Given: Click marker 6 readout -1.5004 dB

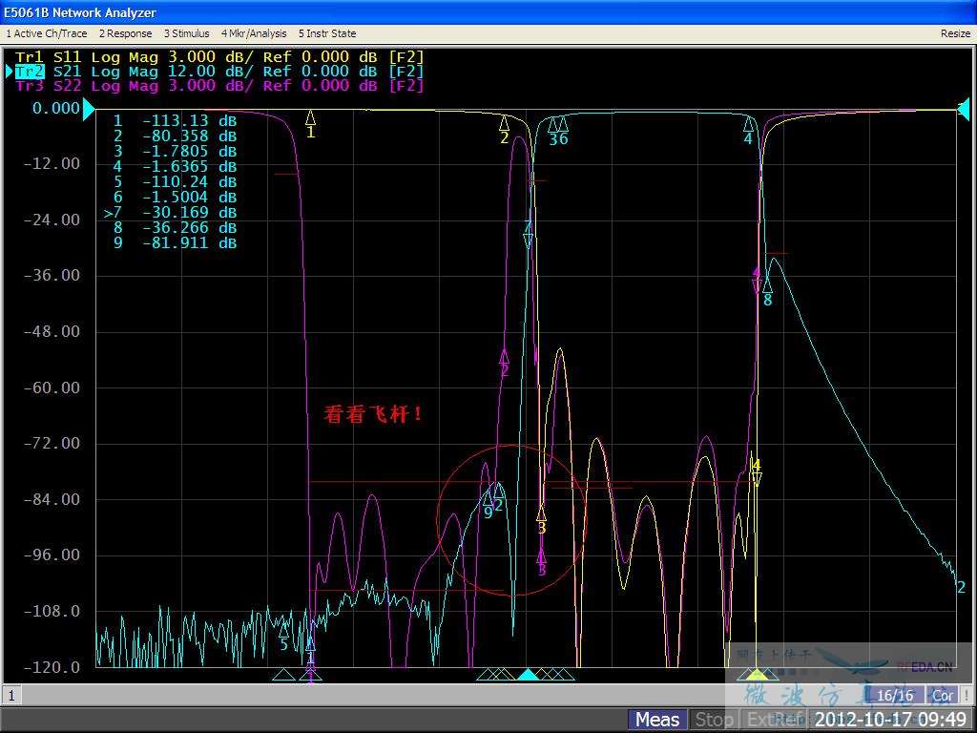Looking at the screenshot, I should click(x=176, y=197).
